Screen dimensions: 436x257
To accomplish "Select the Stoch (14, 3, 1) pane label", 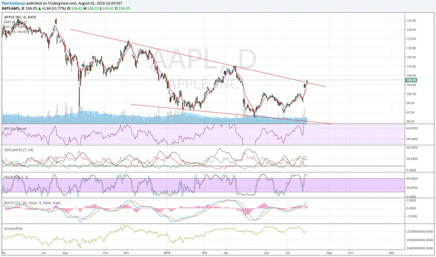I will (16, 177).
